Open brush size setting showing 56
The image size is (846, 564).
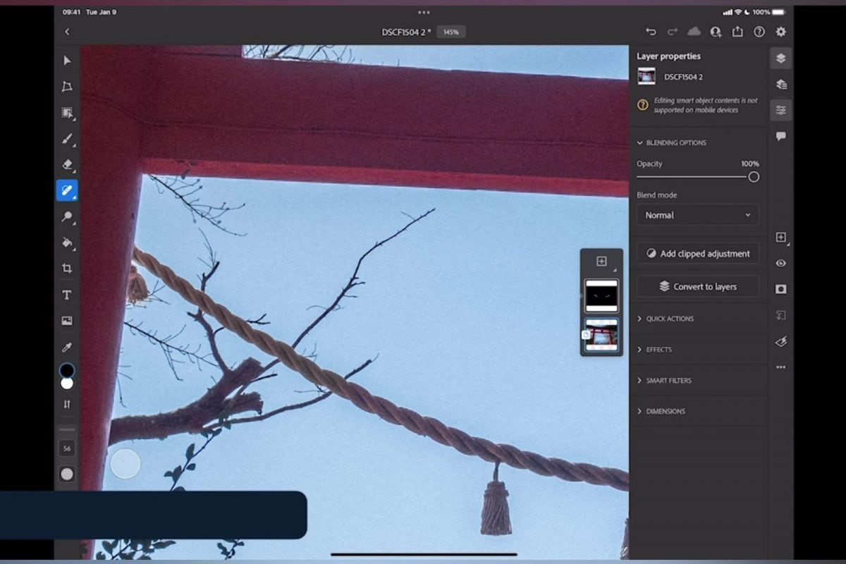(67, 448)
